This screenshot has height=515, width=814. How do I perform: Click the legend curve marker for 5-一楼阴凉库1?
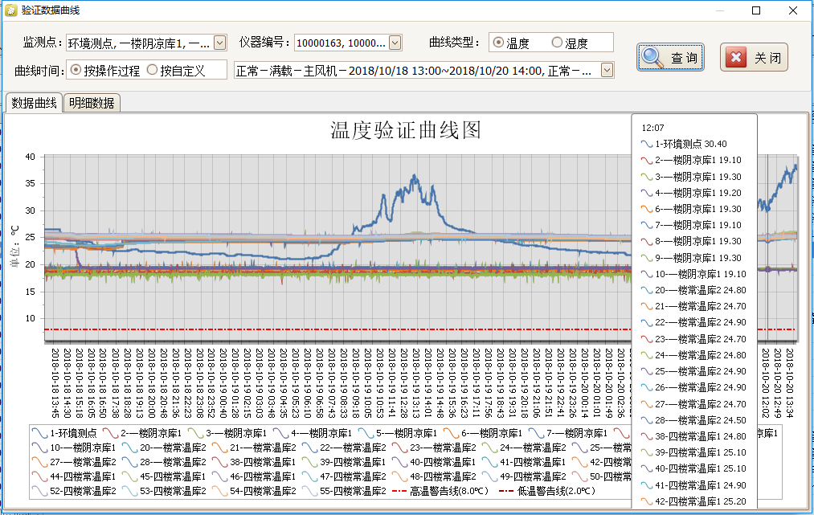pos(366,433)
